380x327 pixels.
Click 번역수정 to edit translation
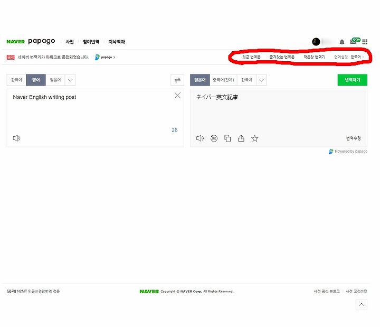click(x=353, y=138)
